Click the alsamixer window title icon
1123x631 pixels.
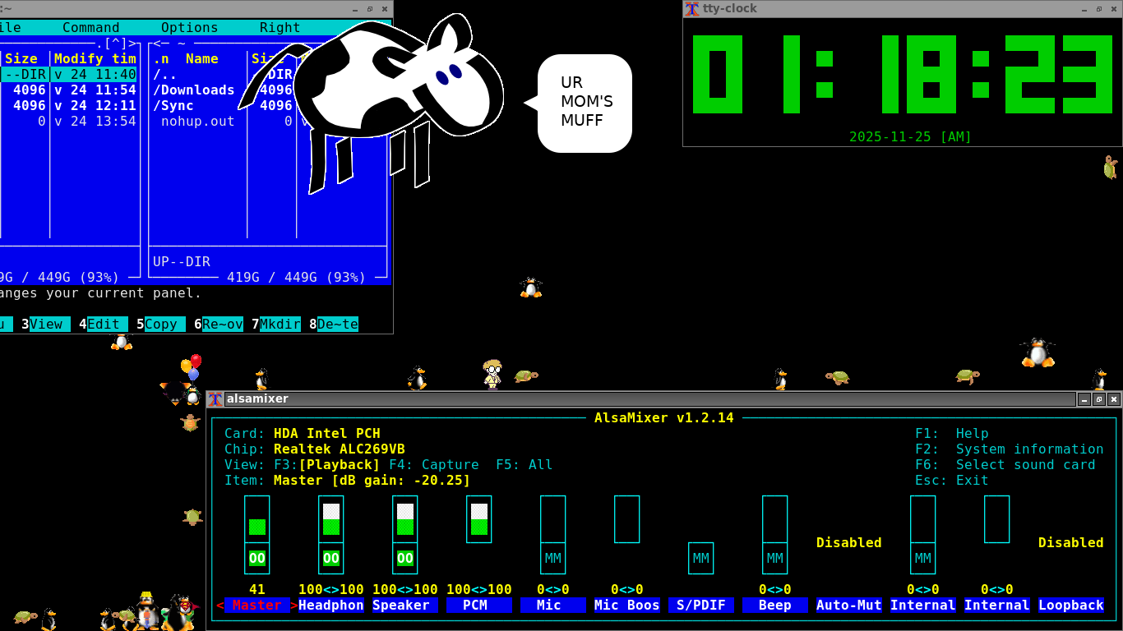click(x=215, y=399)
